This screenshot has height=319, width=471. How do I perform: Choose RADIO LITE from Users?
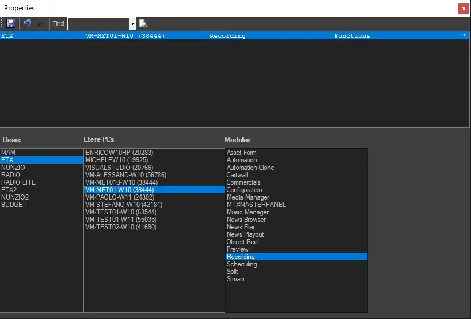(x=18, y=182)
